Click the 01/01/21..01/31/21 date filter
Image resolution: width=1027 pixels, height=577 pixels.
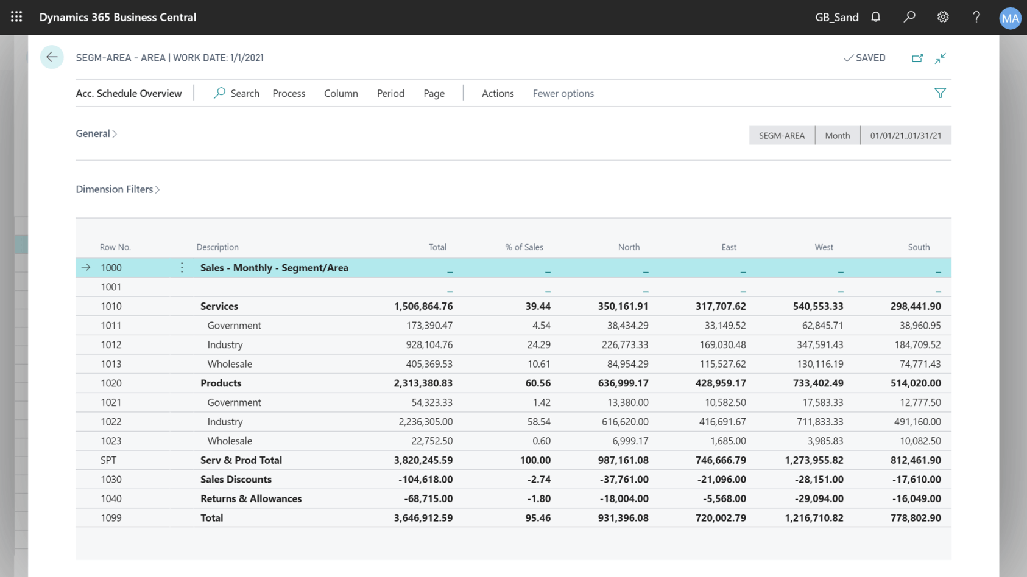pos(905,135)
